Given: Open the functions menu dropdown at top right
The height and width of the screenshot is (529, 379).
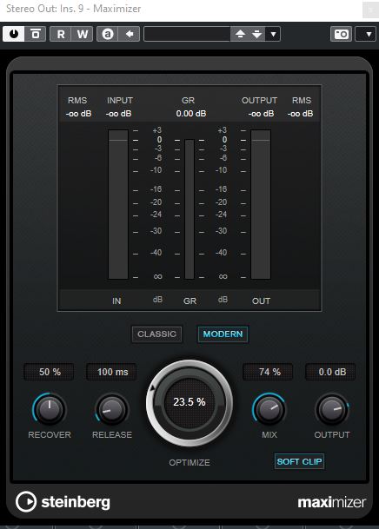Looking at the screenshot, I should pyautogui.click(x=366, y=34).
